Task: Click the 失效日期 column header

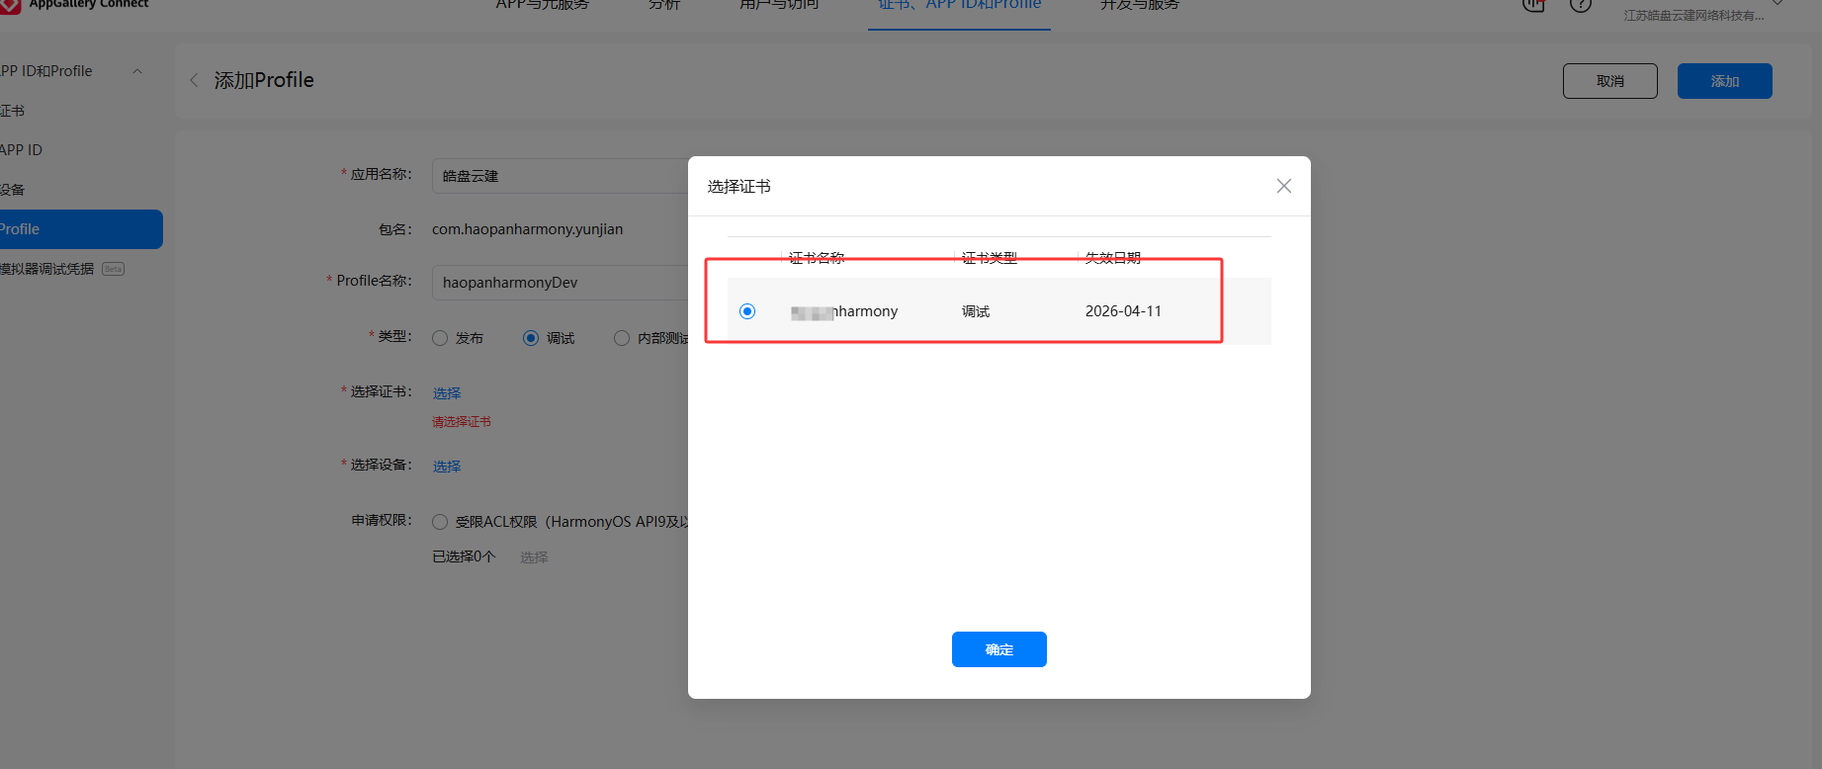Action: coord(1113,258)
